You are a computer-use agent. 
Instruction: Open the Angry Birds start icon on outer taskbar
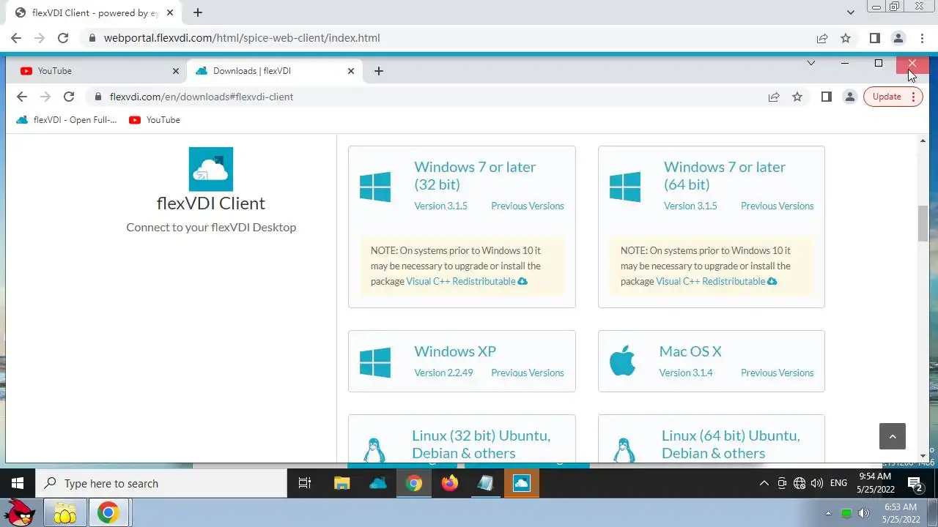click(x=20, y=512)
